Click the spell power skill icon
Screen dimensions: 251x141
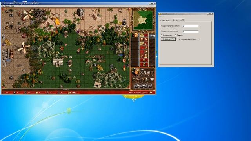pos(149,72)
